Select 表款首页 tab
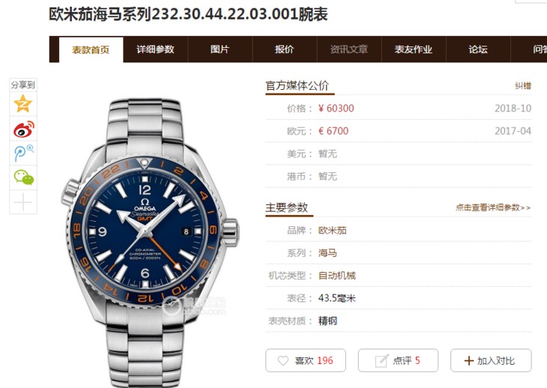The image size is (547, 388). [91, 50]
